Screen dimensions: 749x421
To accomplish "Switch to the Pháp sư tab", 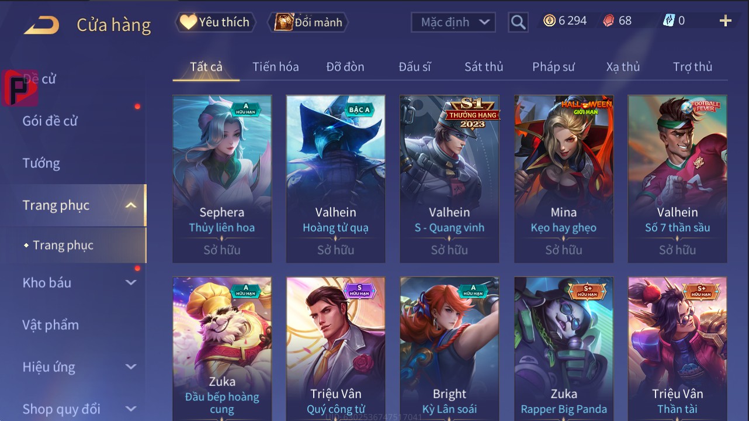I will point(553,67).
